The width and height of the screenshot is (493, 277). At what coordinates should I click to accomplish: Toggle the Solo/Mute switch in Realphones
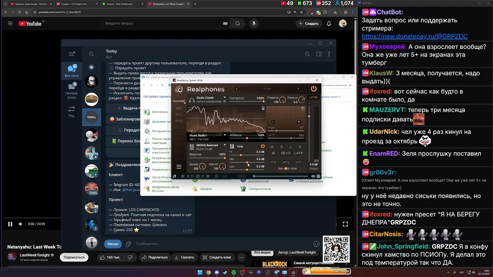(x=287, y=169)
